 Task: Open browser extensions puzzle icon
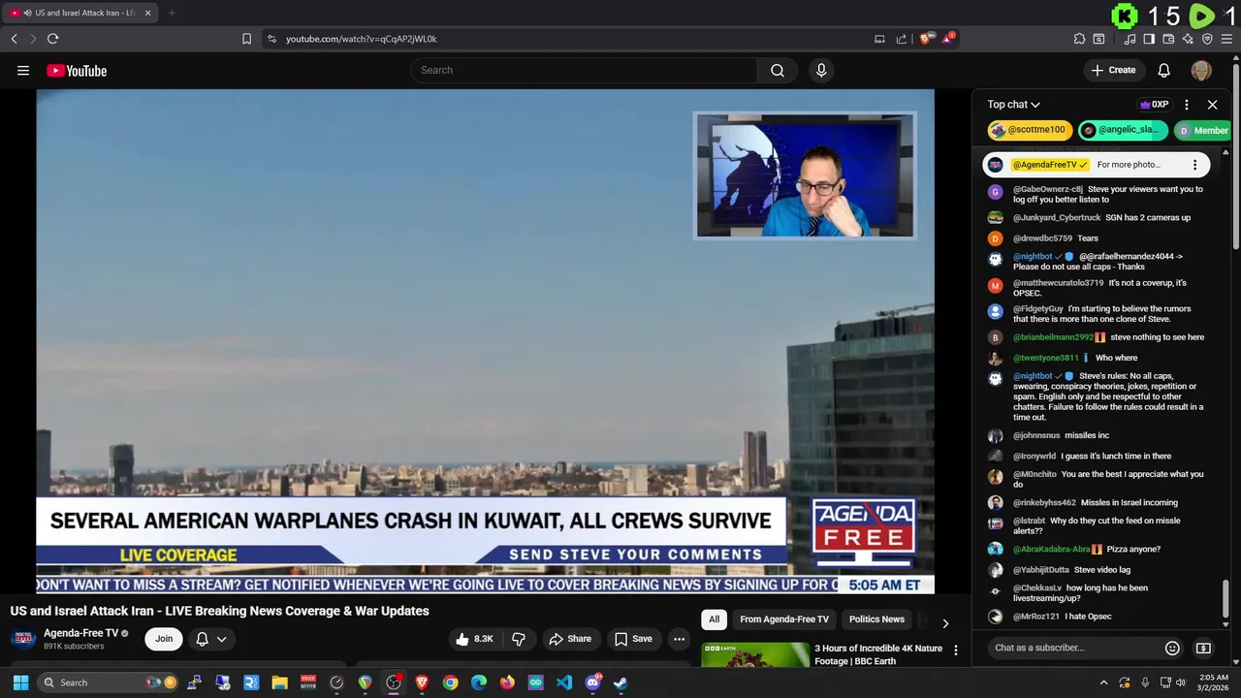[1079, 39]
